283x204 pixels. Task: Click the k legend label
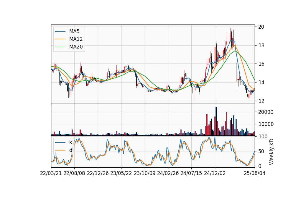coord(70,142)
